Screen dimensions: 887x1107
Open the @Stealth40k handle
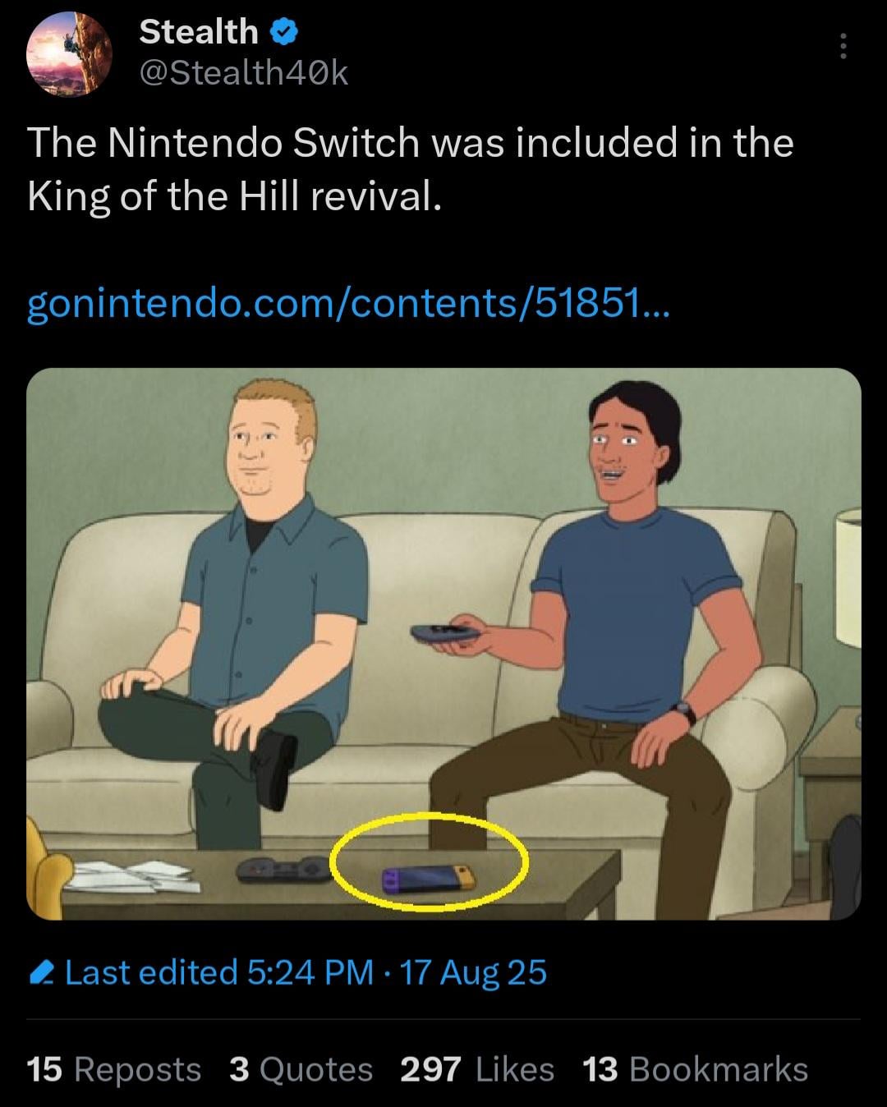[244, 74]
